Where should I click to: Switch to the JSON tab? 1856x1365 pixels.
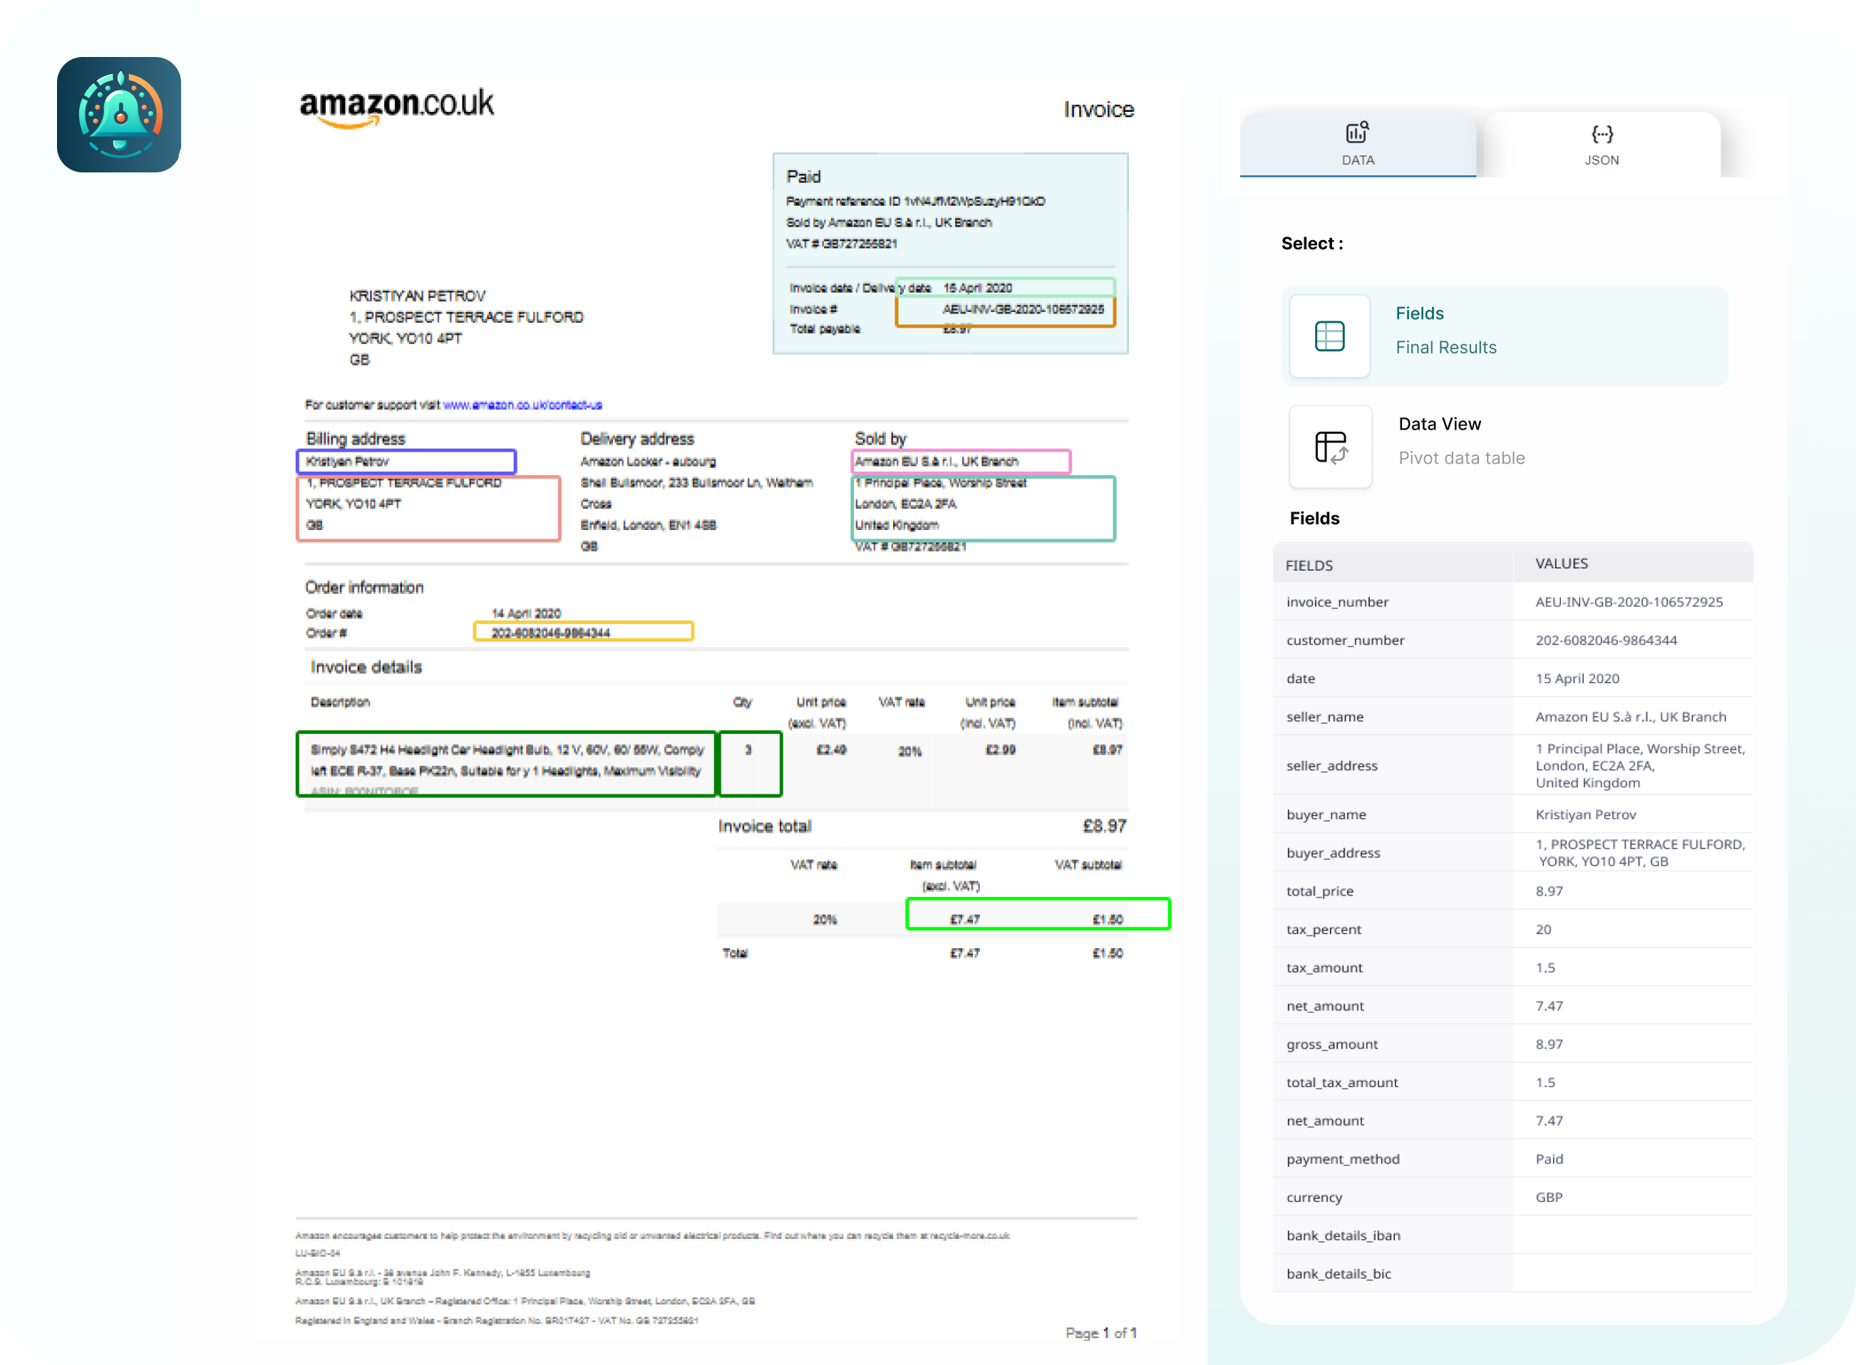(1602, 145)
